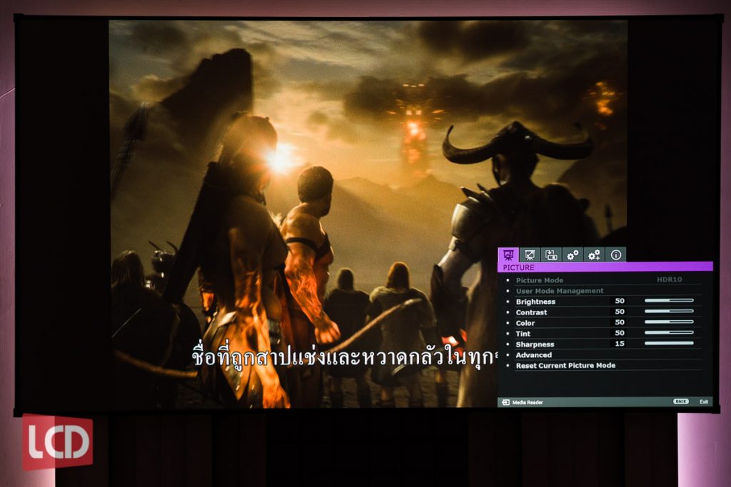Open the Advanced picture submenu

coord(604,355)
